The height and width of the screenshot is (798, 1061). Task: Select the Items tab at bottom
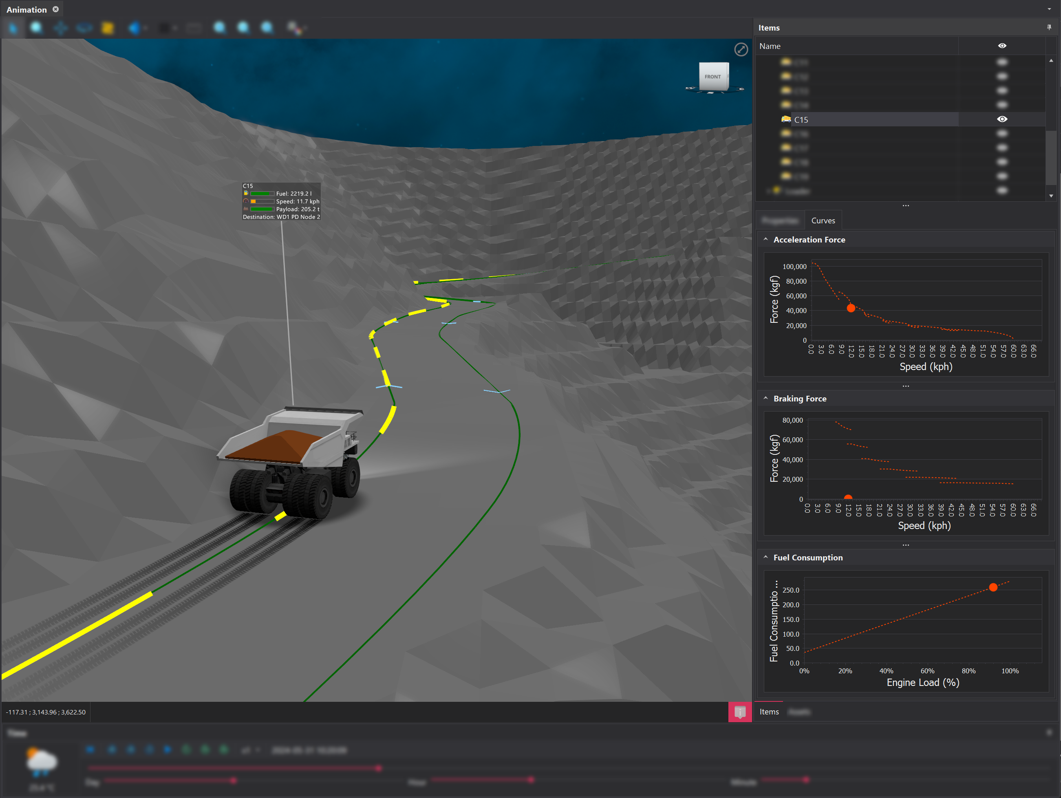[x=769, y=712]
